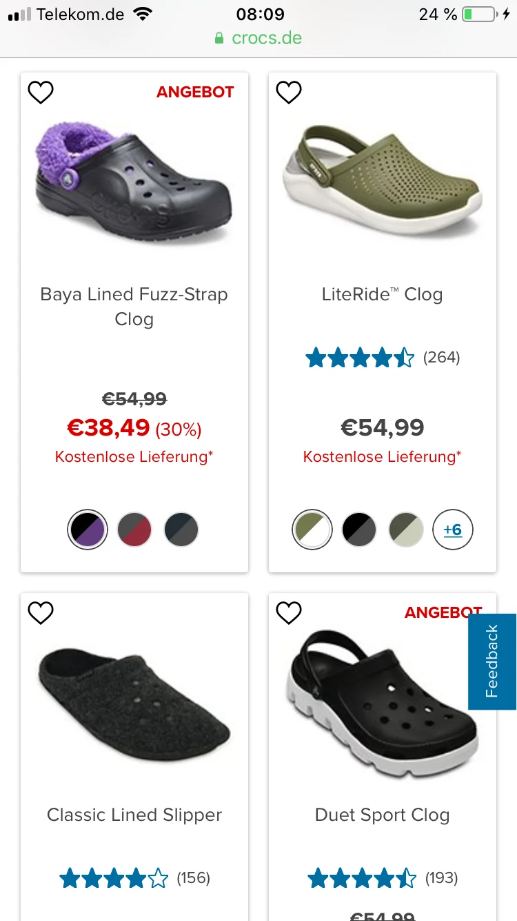
Task: Open the Feedback side tab
Action: (491, 661)
